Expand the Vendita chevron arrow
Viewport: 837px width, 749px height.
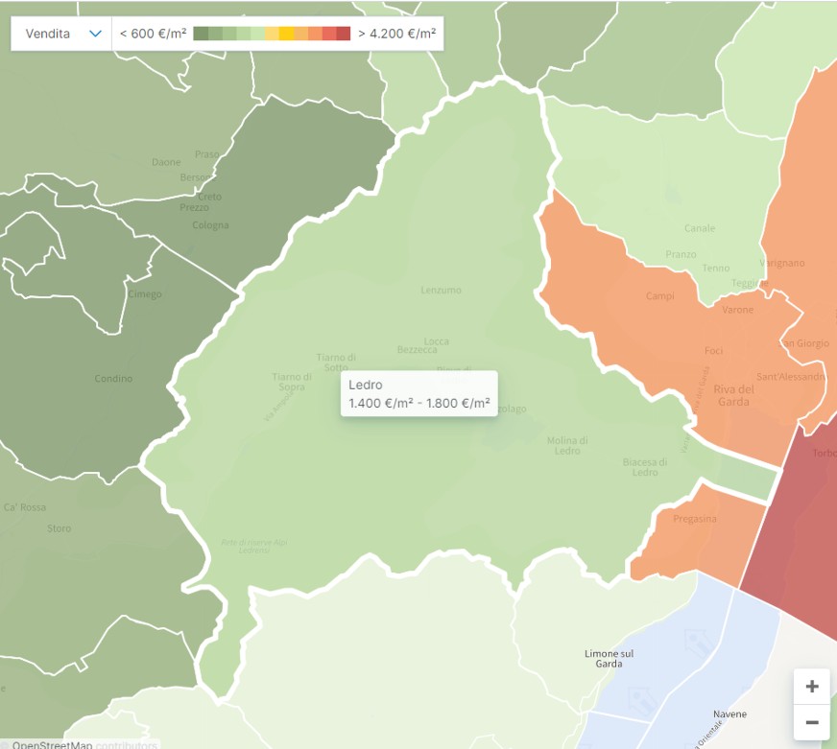[95, 34]
